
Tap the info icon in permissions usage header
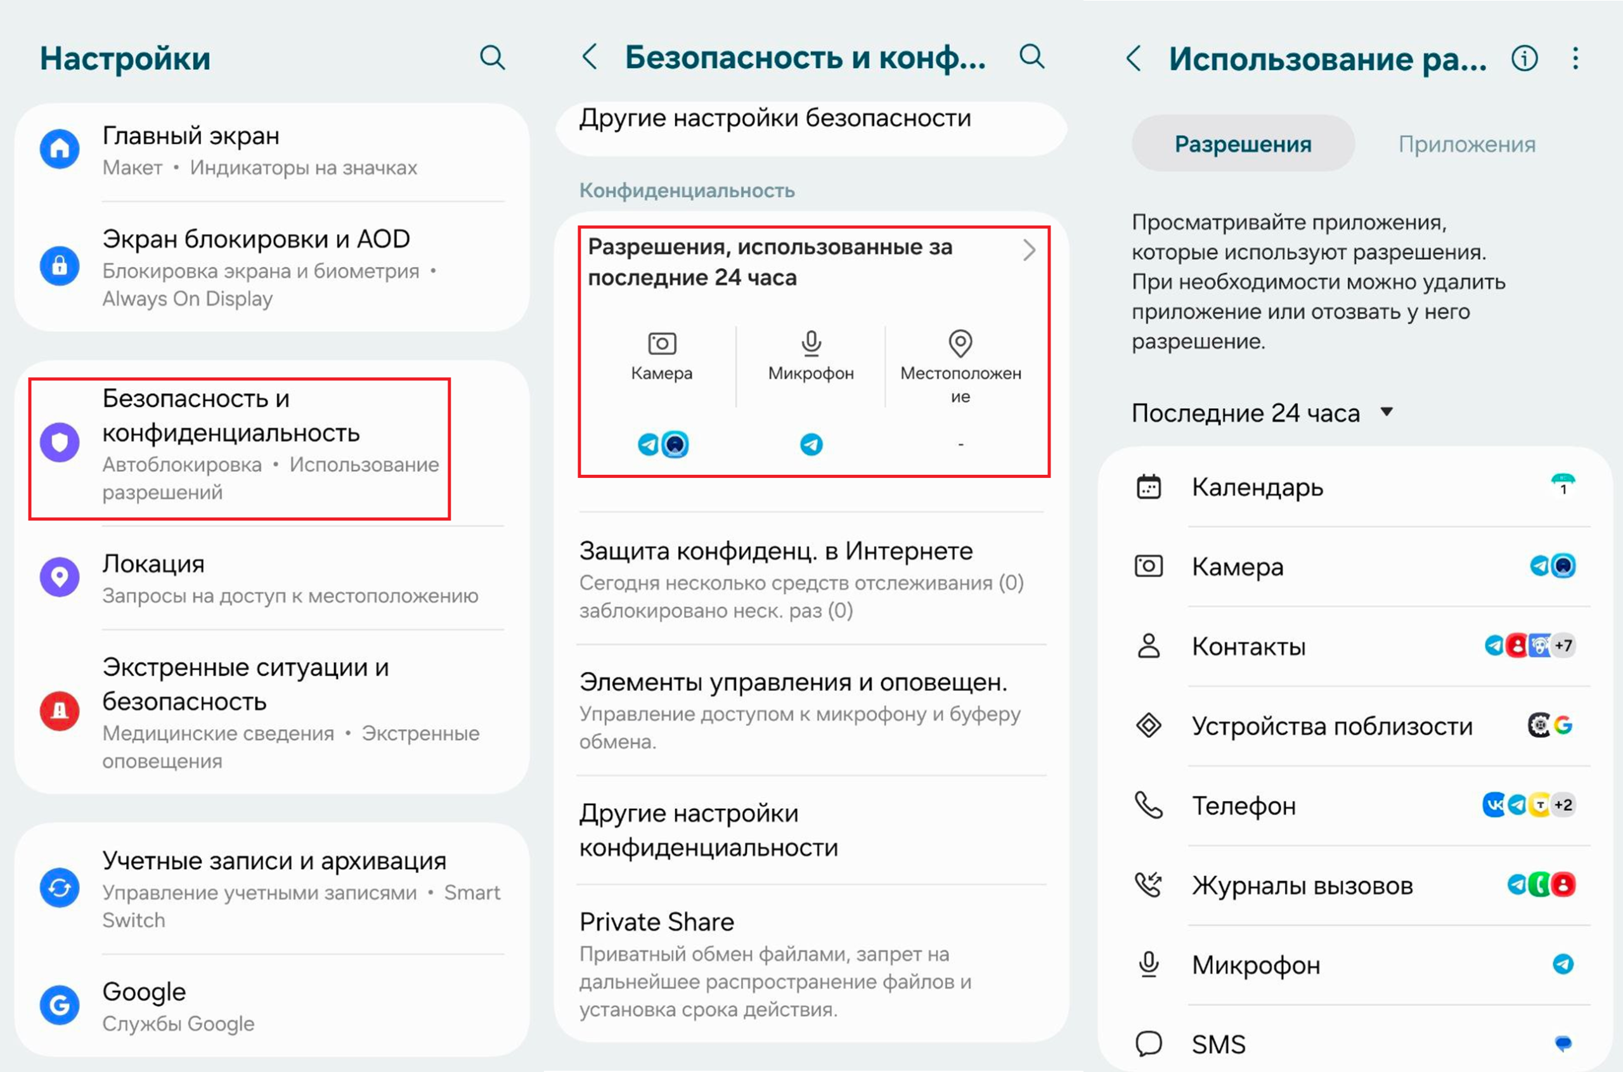pos(1524,59)
